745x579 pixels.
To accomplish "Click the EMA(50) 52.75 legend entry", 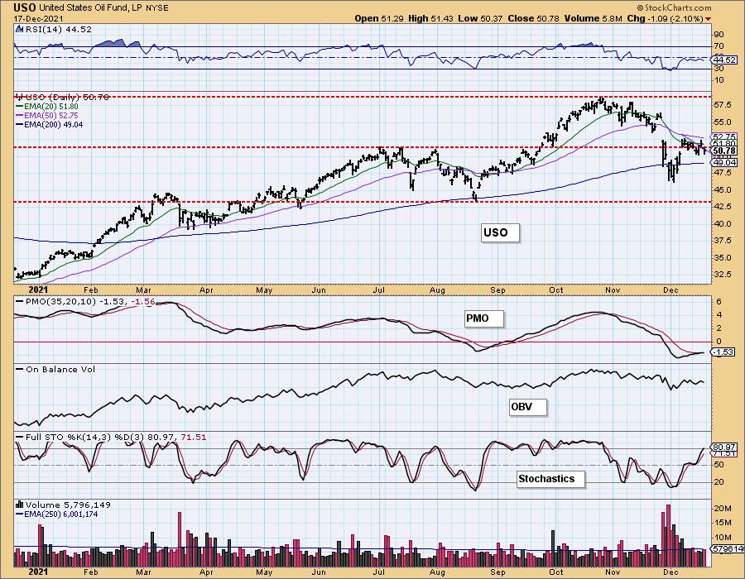I will point(47,115).
